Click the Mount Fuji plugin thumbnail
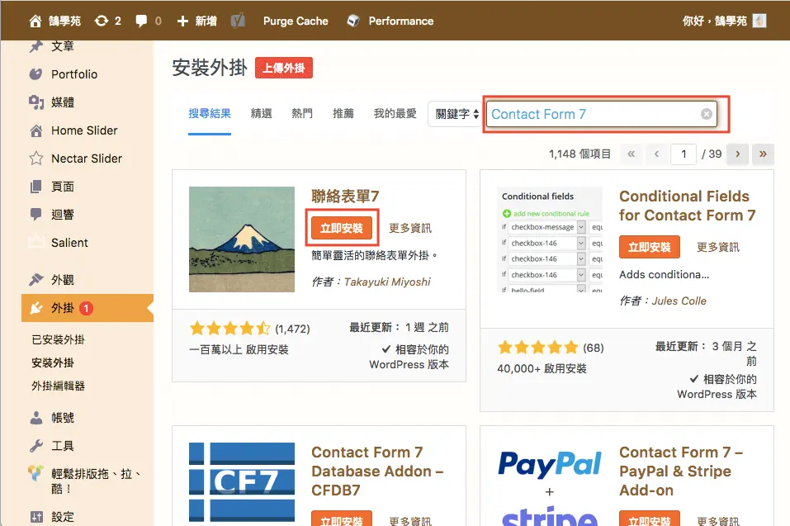 click(x=242, y=239)
